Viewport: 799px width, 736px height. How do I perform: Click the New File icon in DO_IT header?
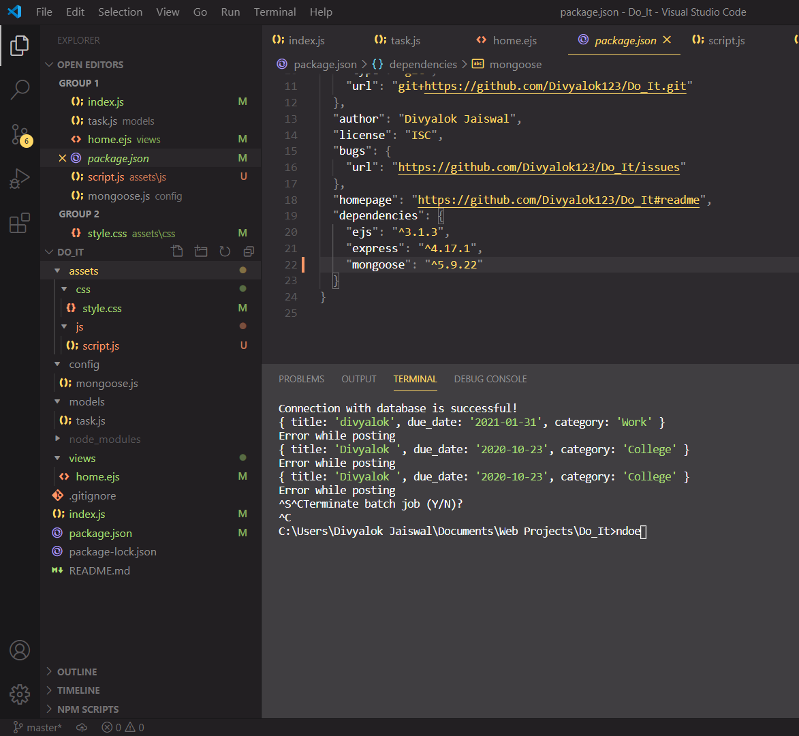click(x=177, y=251)
